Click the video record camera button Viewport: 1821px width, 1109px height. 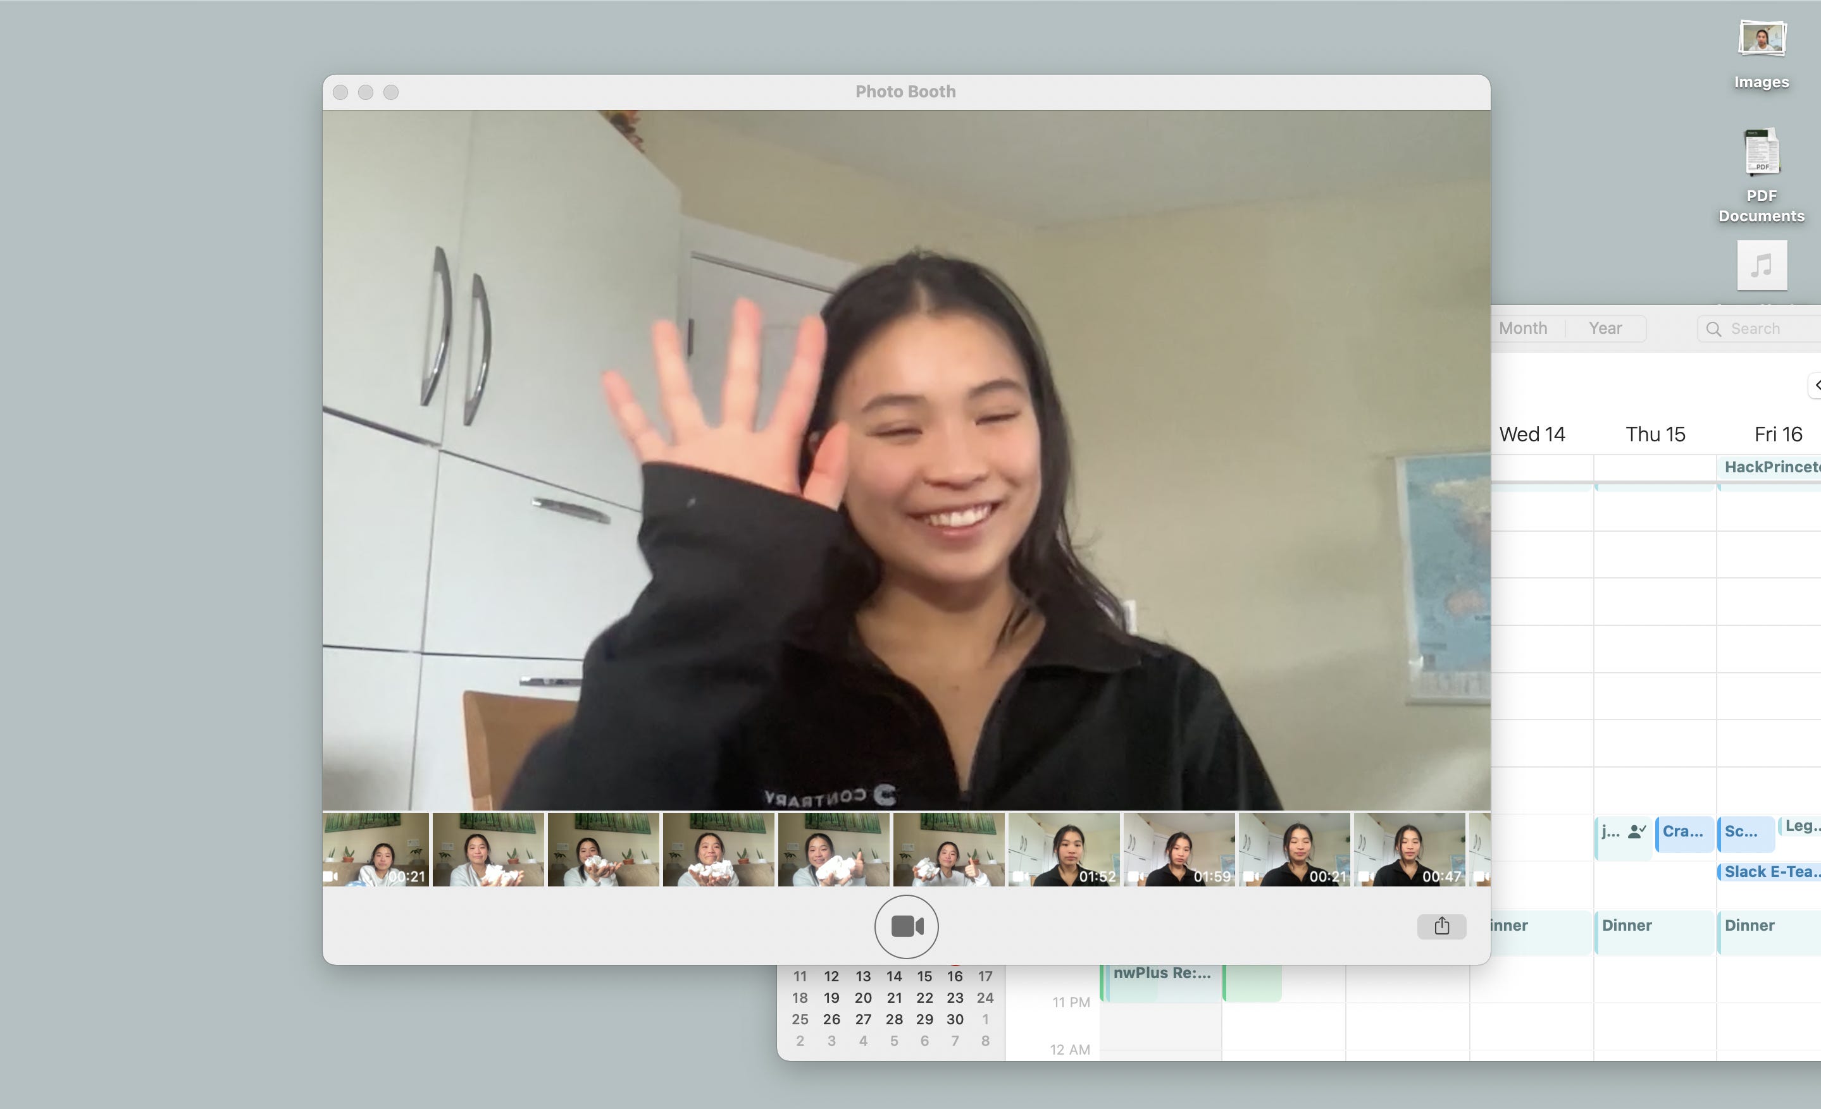tap(906, 926)
